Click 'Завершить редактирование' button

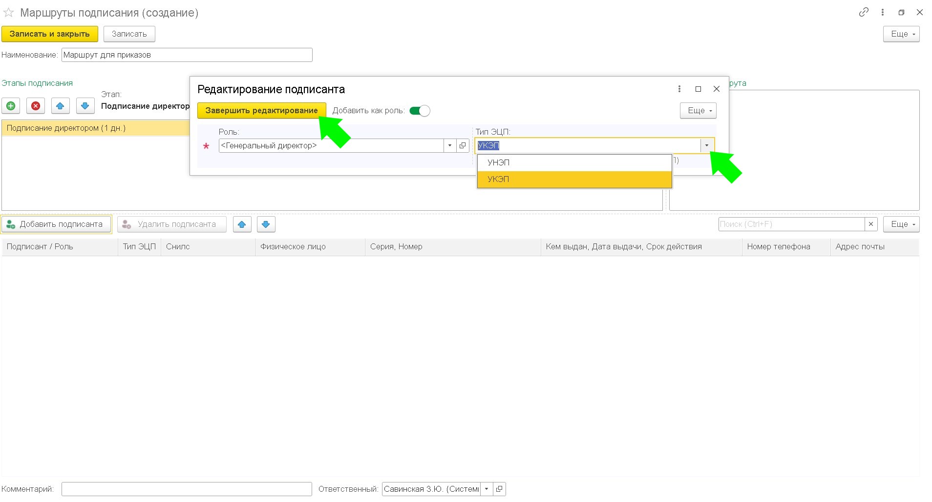(261, 111)
